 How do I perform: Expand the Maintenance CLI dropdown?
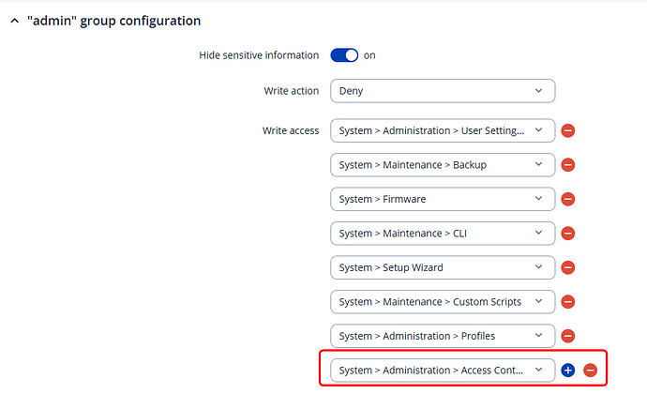point(443,233)
